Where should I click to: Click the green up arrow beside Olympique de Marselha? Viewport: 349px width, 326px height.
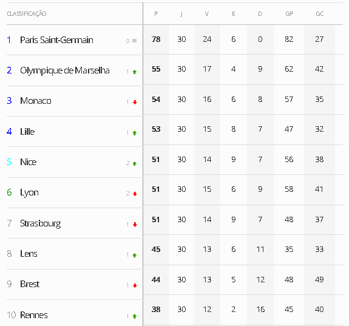(134, 72)
